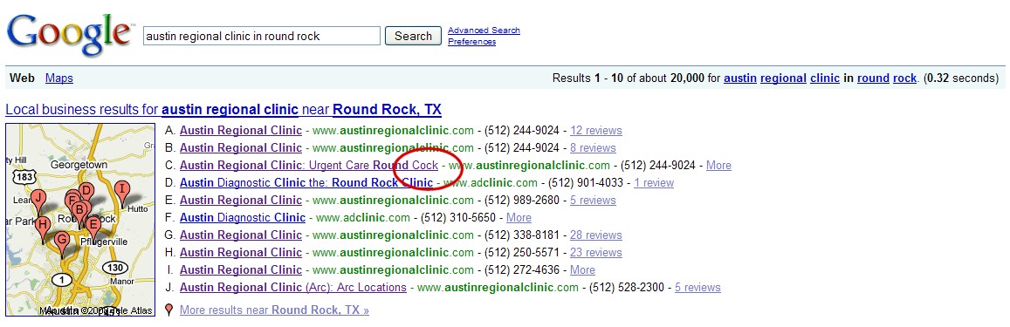Open the Round Rock area map thumbnail
1010x327 pixels.
[80, 220]
